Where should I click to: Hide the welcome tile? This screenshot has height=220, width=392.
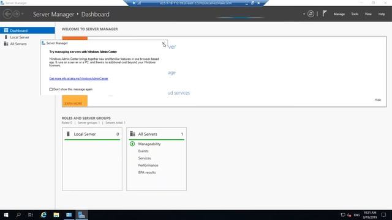point(377,100)
